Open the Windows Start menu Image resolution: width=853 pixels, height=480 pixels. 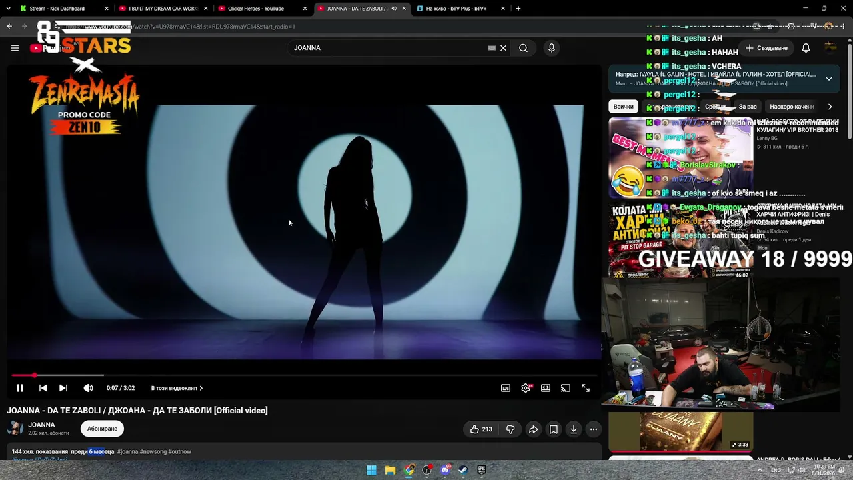coord(371,470)
